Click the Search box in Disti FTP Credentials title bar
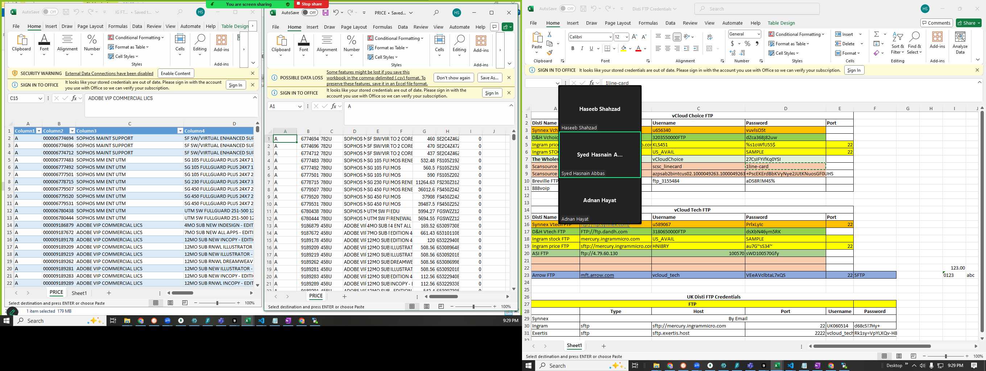 [757, 8]
